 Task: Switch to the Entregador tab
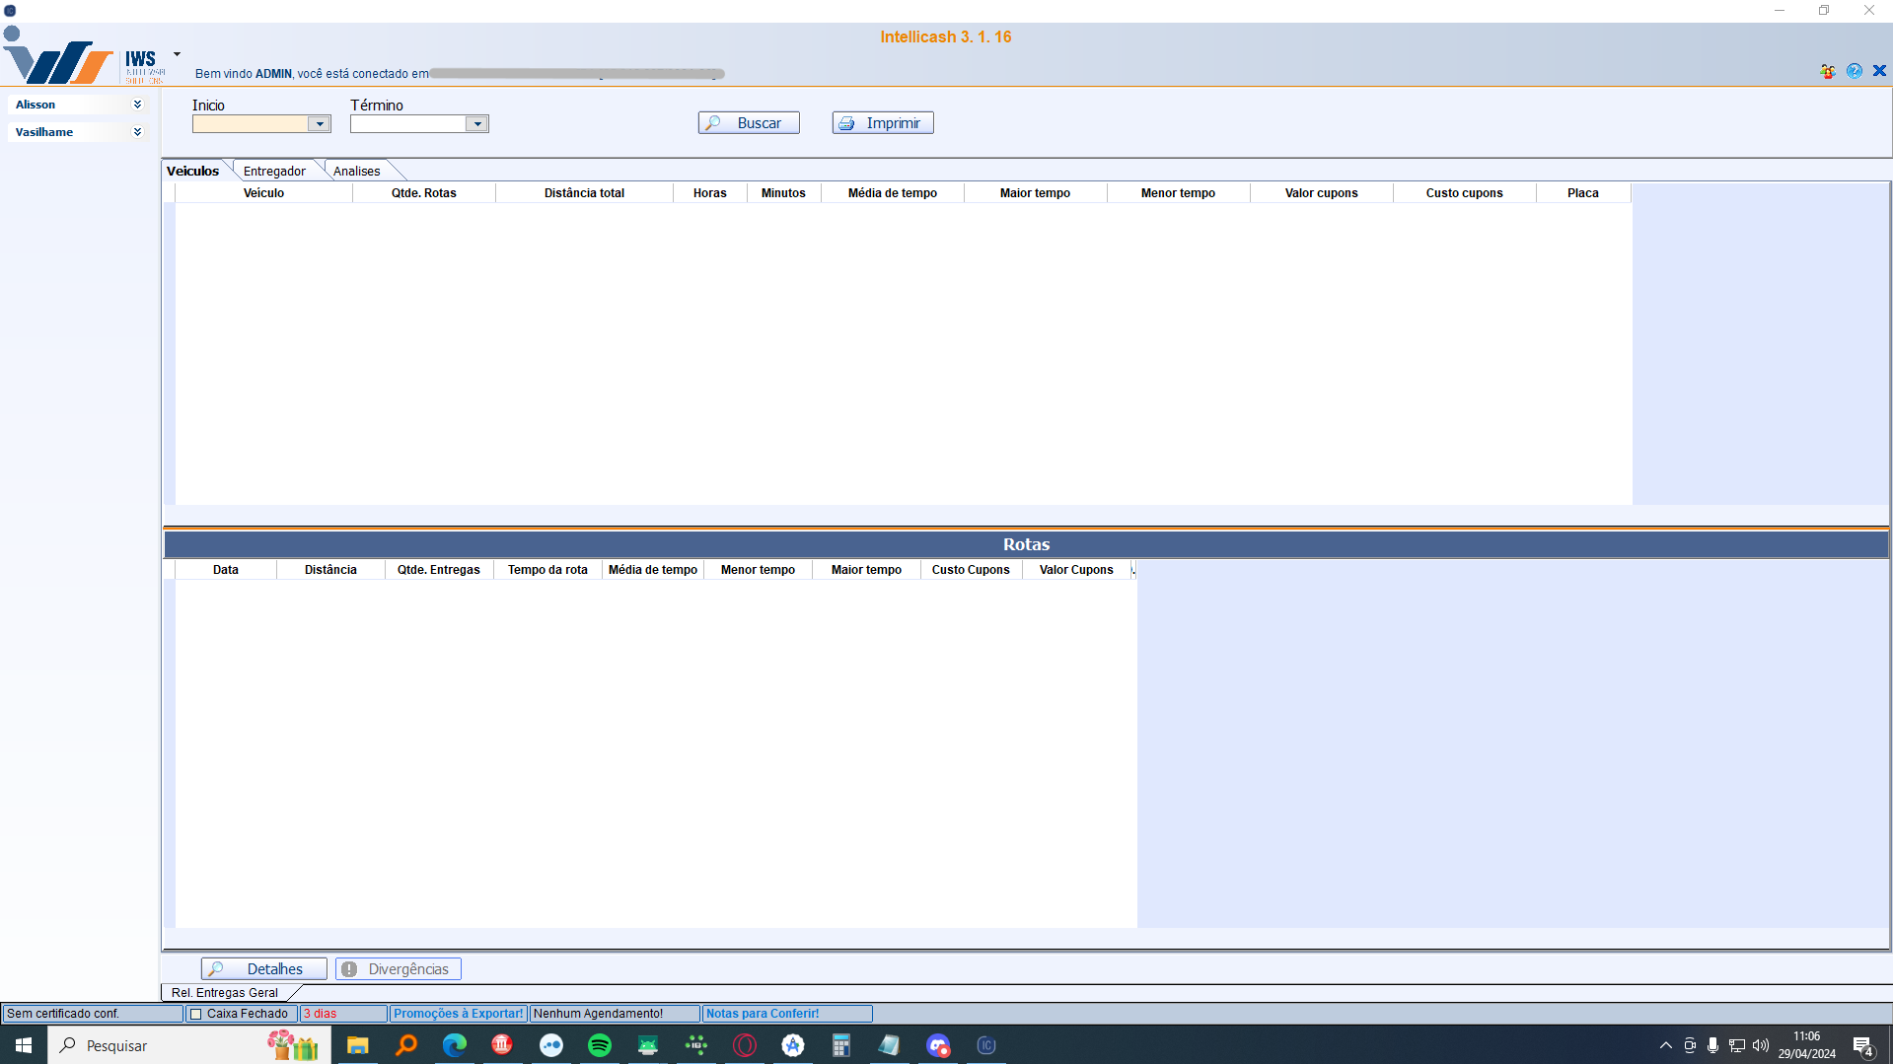[274, 172]
